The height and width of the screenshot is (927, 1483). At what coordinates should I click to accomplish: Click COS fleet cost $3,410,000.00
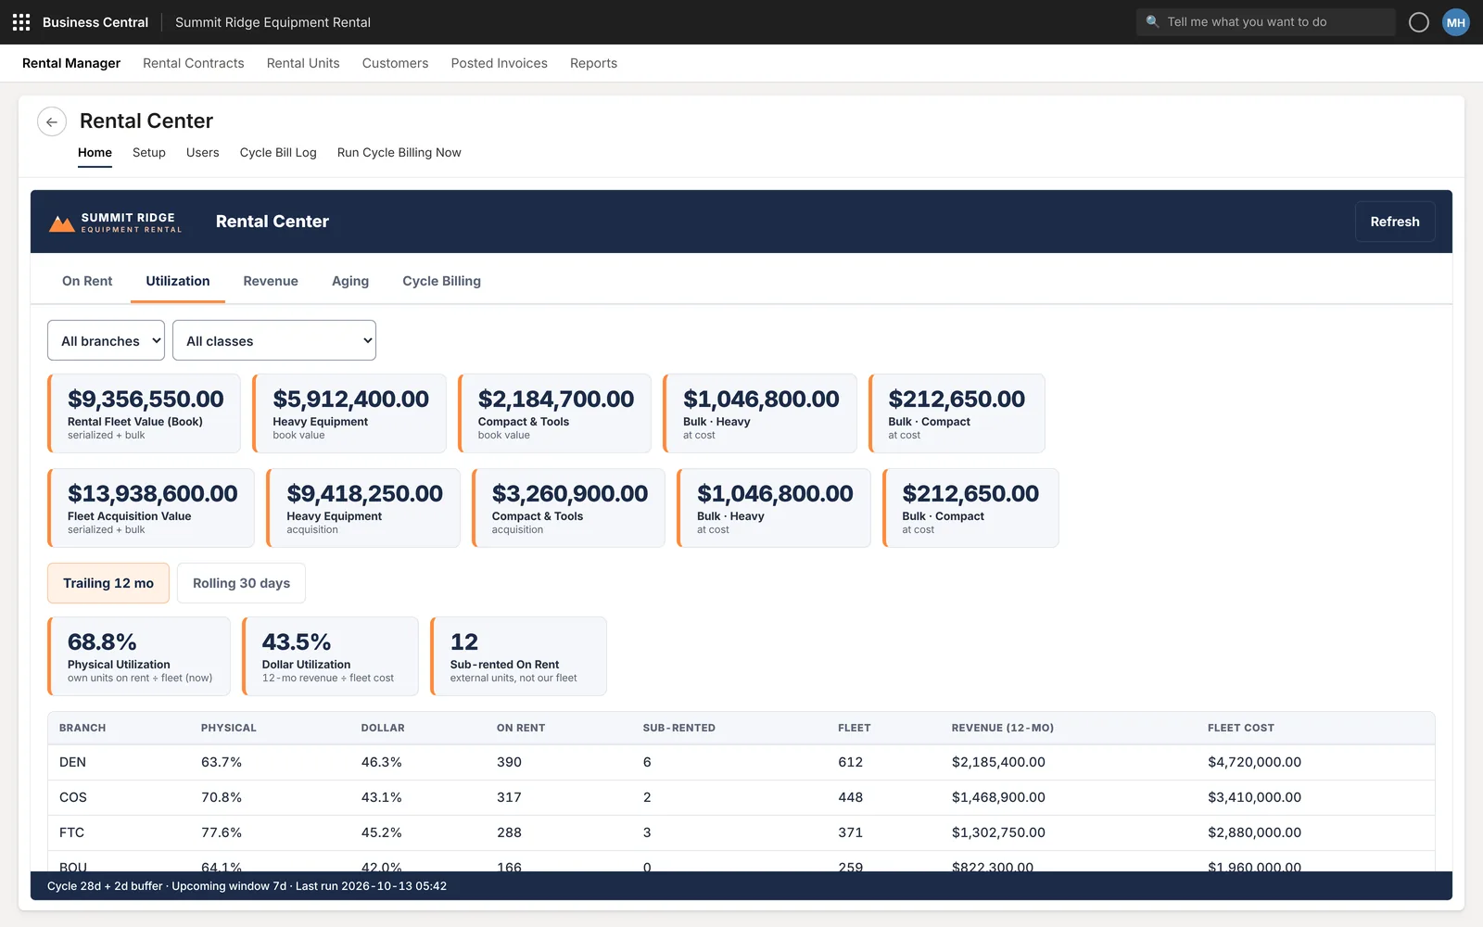coord(1254,797)
